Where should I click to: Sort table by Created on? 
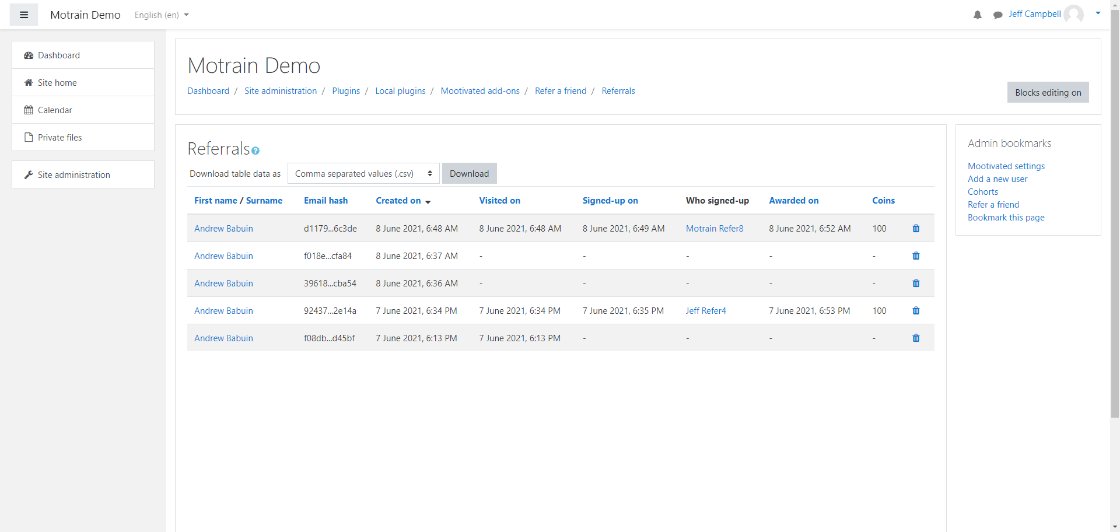398,201
